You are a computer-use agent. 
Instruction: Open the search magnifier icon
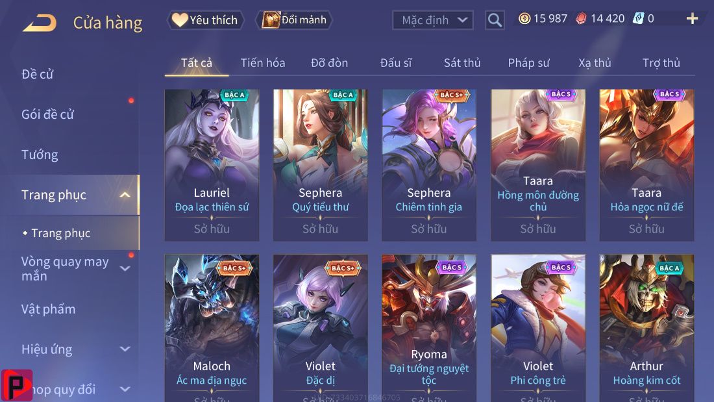(495, 20)
